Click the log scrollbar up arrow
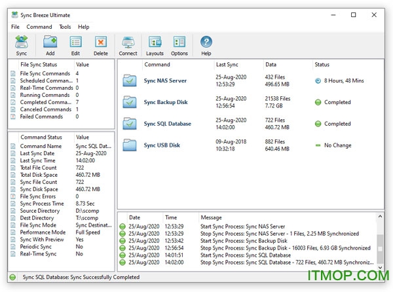This screenshot has height=292, width=393. point(380,216)
